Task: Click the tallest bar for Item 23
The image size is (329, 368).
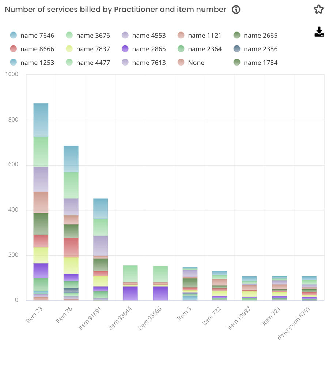Action: coord(40,201)
